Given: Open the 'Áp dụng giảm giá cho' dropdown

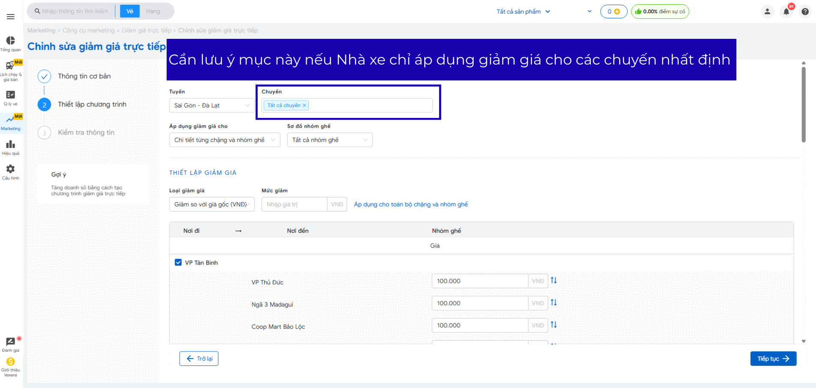Looking at the screenshot, I should tap(224, 140).
